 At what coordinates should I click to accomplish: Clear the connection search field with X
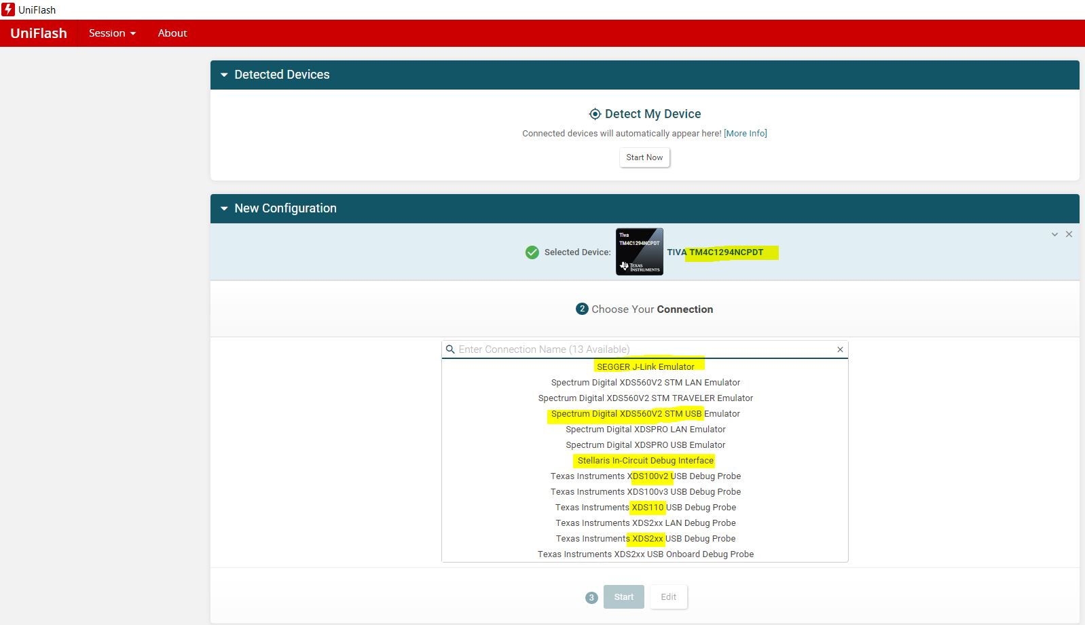click(840, 349)
